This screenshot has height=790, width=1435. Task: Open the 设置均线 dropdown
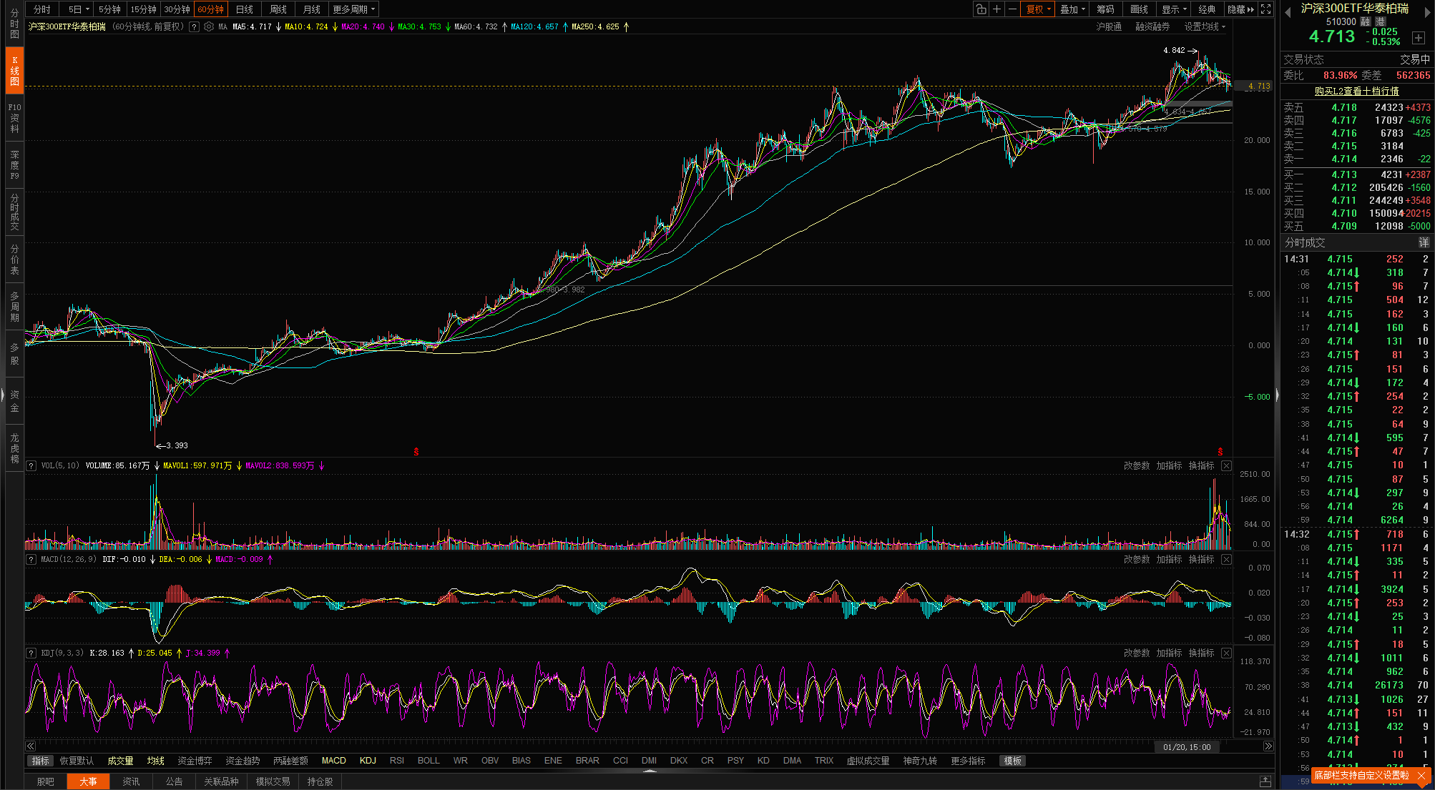[1205, 26]
